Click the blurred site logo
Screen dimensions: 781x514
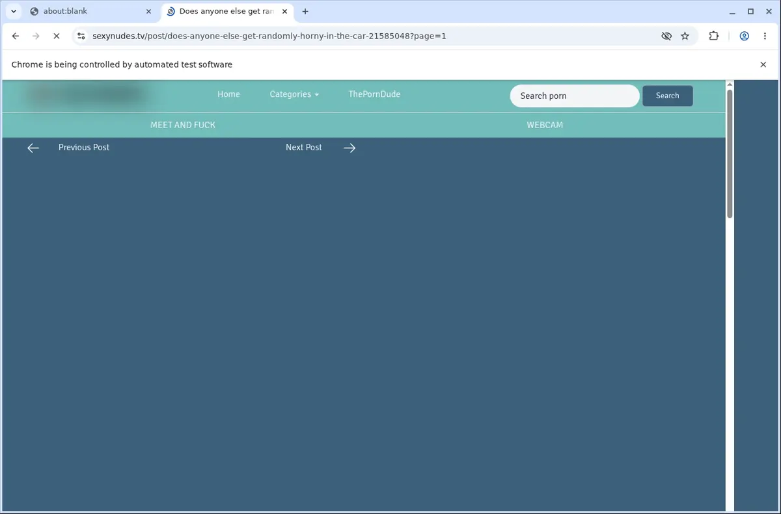coord(86,96)
